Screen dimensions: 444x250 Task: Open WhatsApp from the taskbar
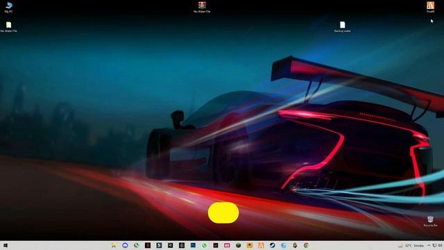204,245
